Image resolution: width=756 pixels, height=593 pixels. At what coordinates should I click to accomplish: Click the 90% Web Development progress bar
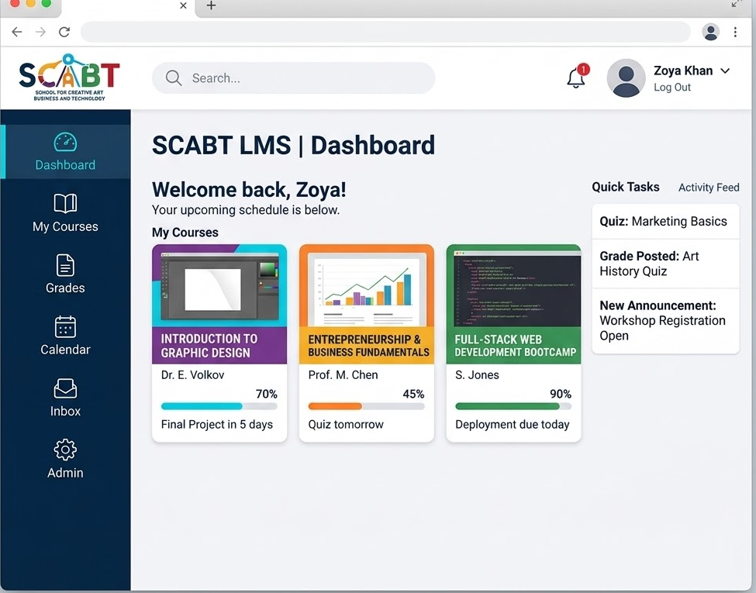pyautogui.click(x=513, y=406)
